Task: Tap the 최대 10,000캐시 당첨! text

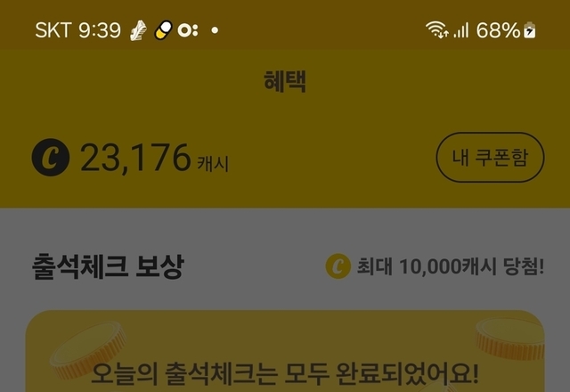Action: pyautogui.click(x=451, y=266)
